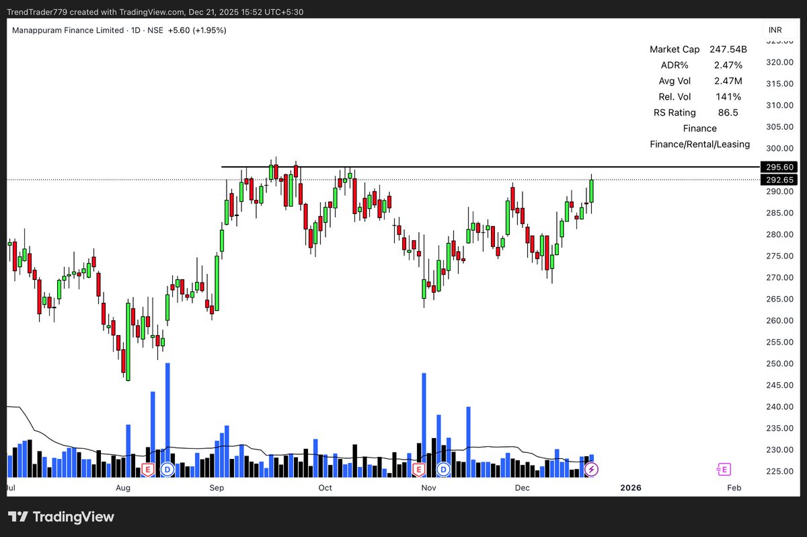Viewport: 807px width, 537px height.
Task: Click the RS Rating label
Action: pos(675,112)
